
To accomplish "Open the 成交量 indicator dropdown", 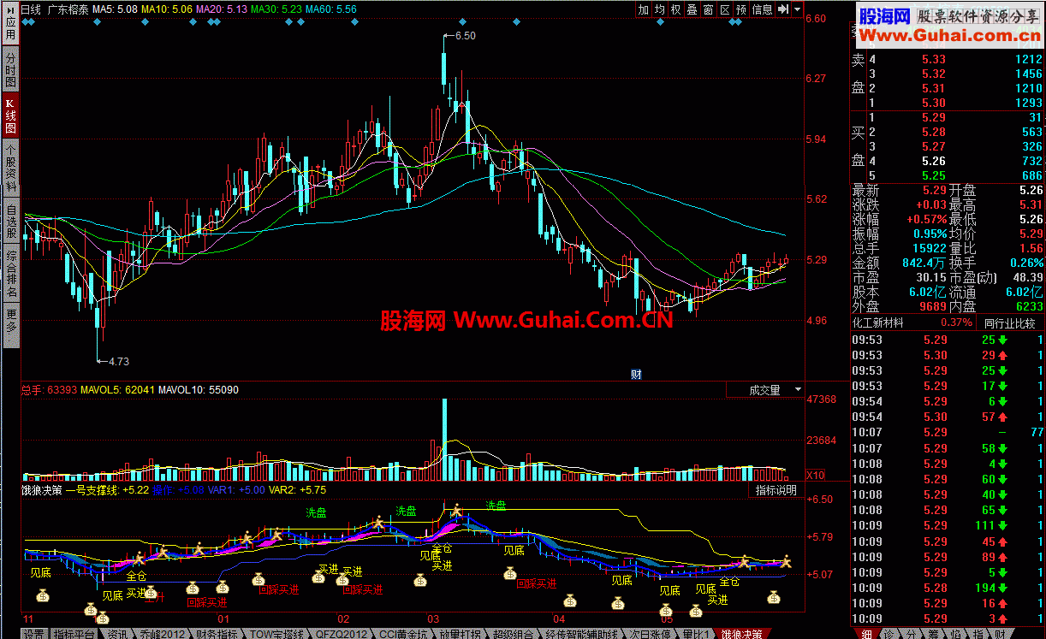I will tap(764, 390).
